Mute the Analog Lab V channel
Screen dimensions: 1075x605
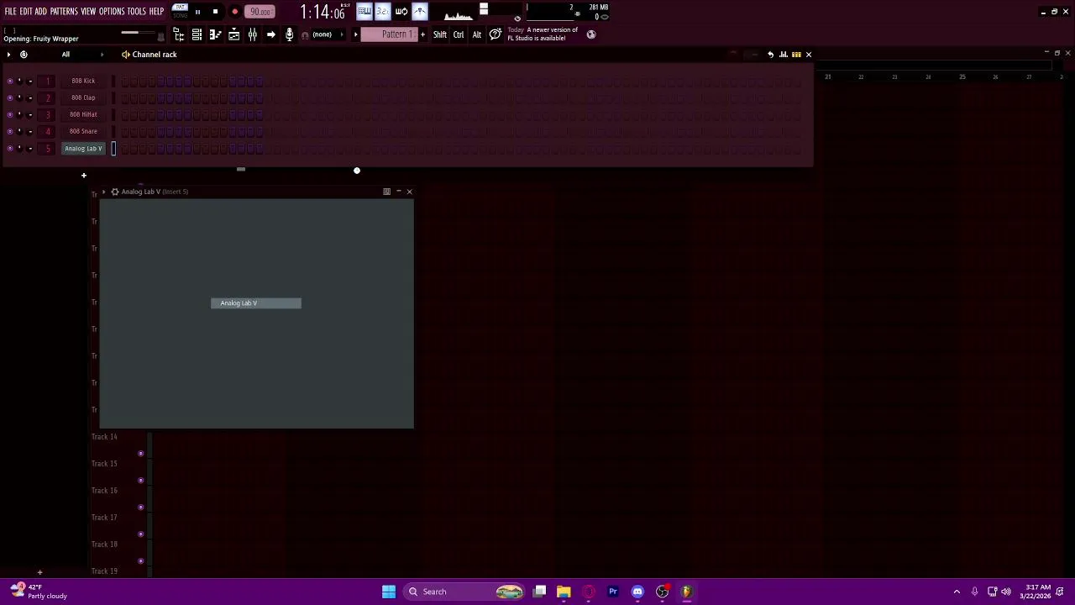[9, 149]
